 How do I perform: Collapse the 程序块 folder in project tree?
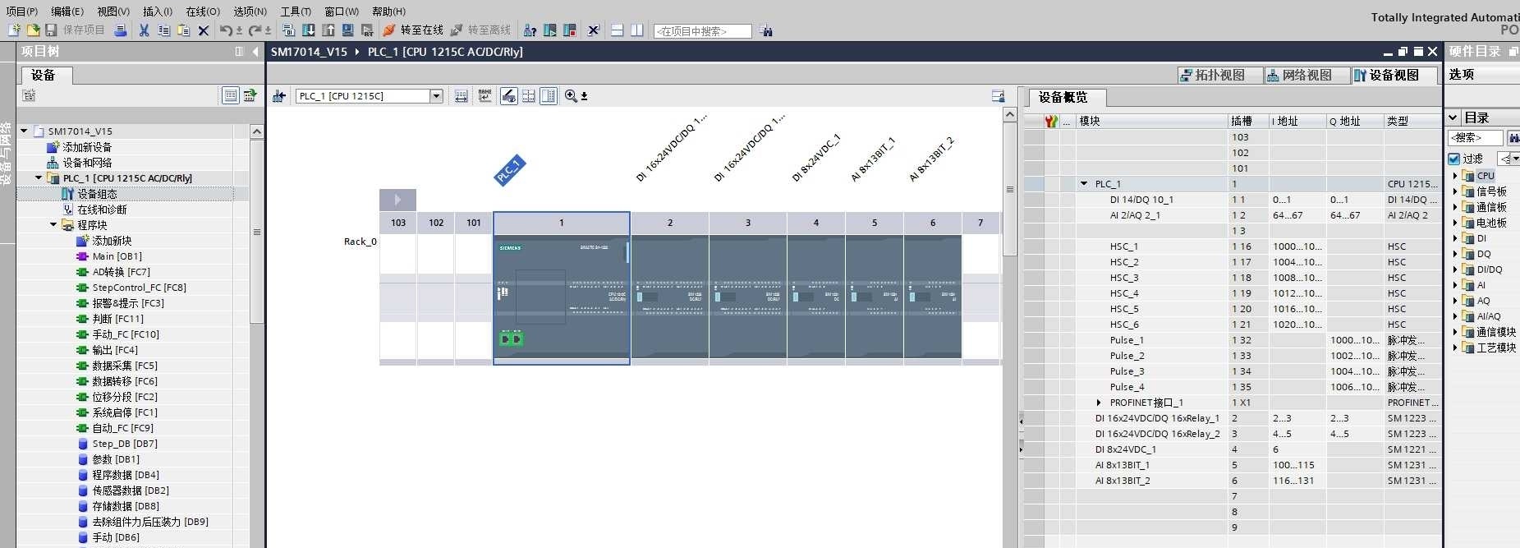point(54,225)
